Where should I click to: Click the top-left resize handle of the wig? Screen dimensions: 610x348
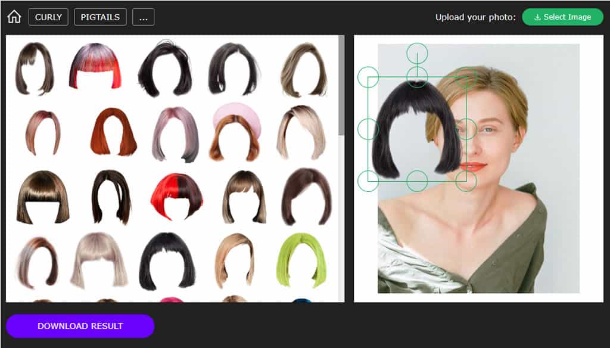[x=368, y=77]
